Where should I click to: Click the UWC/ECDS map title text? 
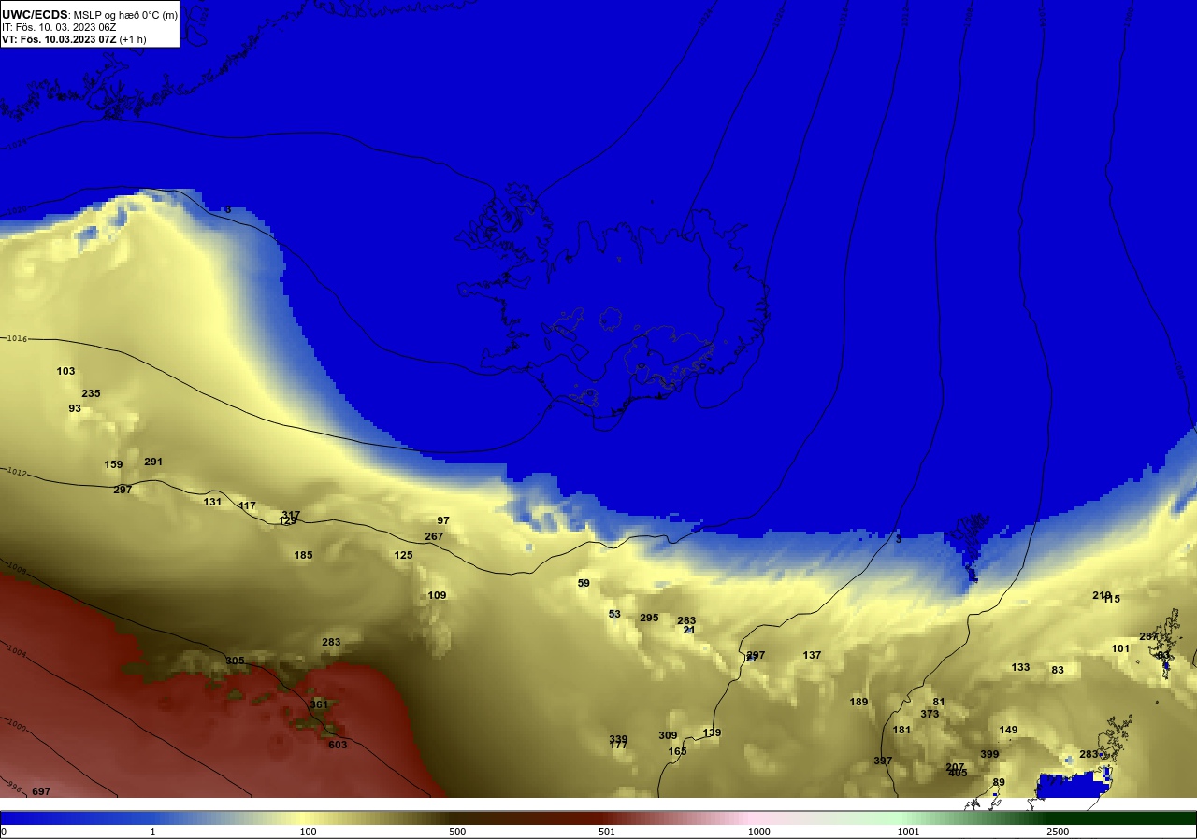click(x=90, y=15)
